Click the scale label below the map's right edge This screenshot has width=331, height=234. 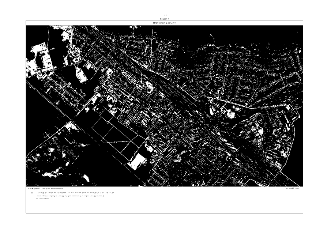[293, 189]
